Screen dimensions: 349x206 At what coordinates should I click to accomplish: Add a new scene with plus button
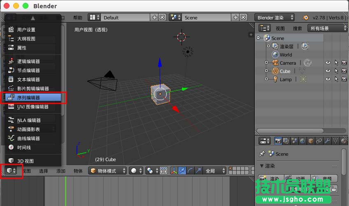235,17
